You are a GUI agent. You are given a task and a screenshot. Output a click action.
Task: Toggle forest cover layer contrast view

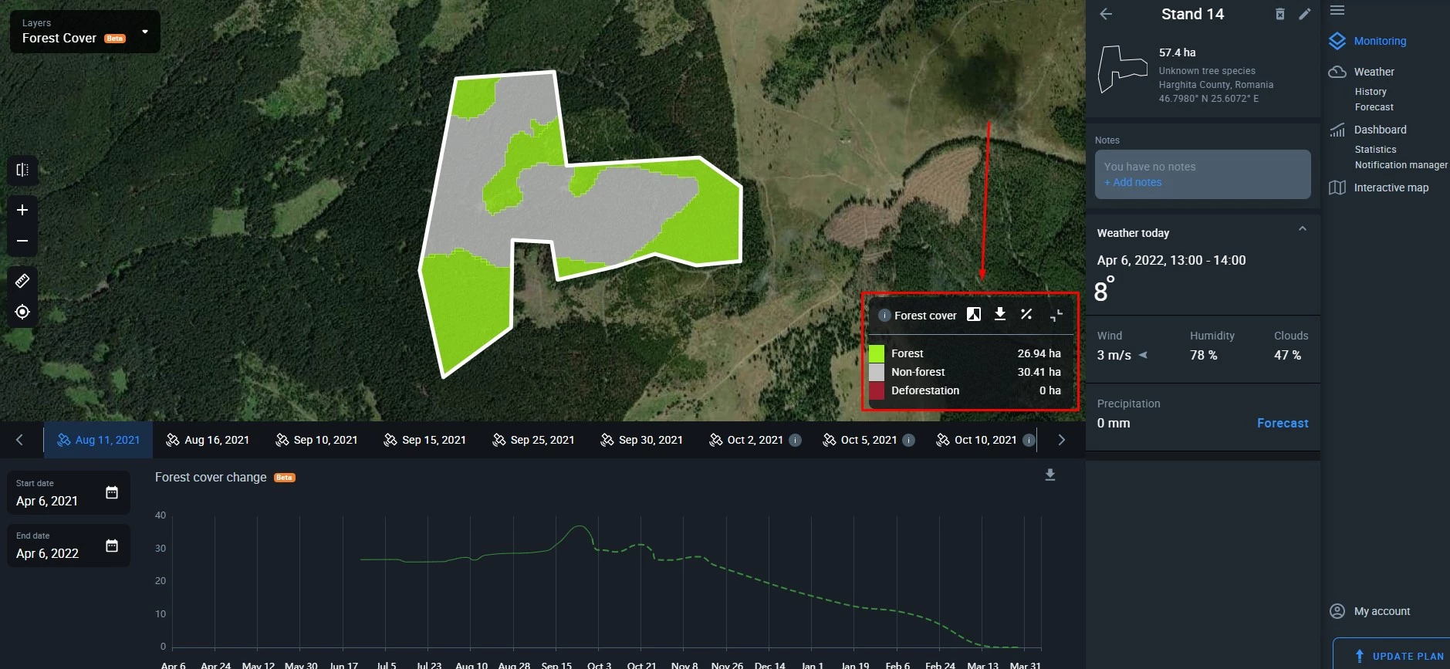coord(974,314)
